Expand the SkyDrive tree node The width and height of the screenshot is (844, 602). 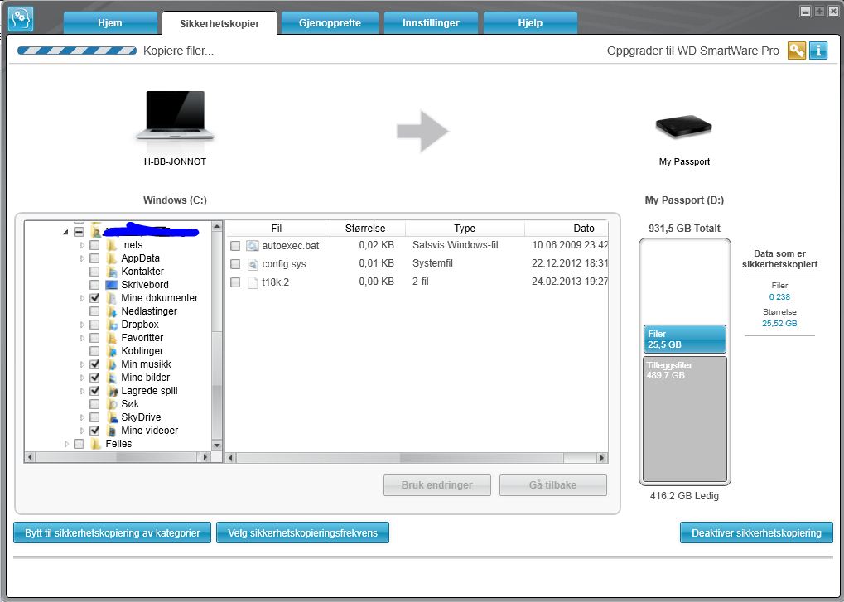click(82, 417)
